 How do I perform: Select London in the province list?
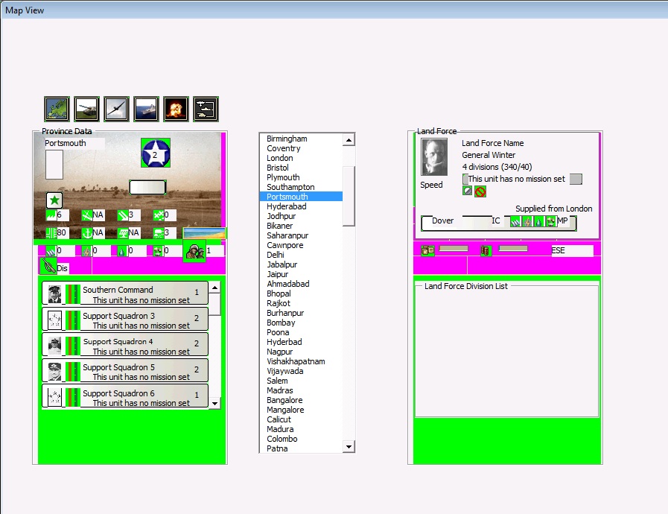(x=280, y=158)
